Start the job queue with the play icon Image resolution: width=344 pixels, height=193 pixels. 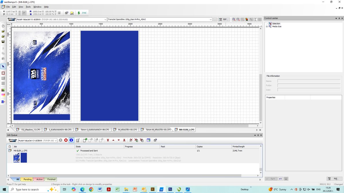pos(60,140)
